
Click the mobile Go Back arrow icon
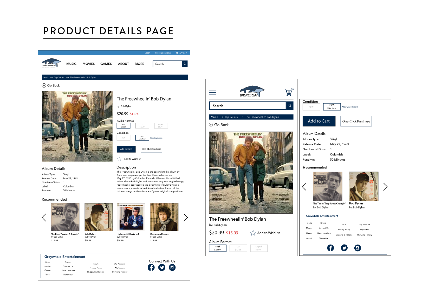point(211,125)
